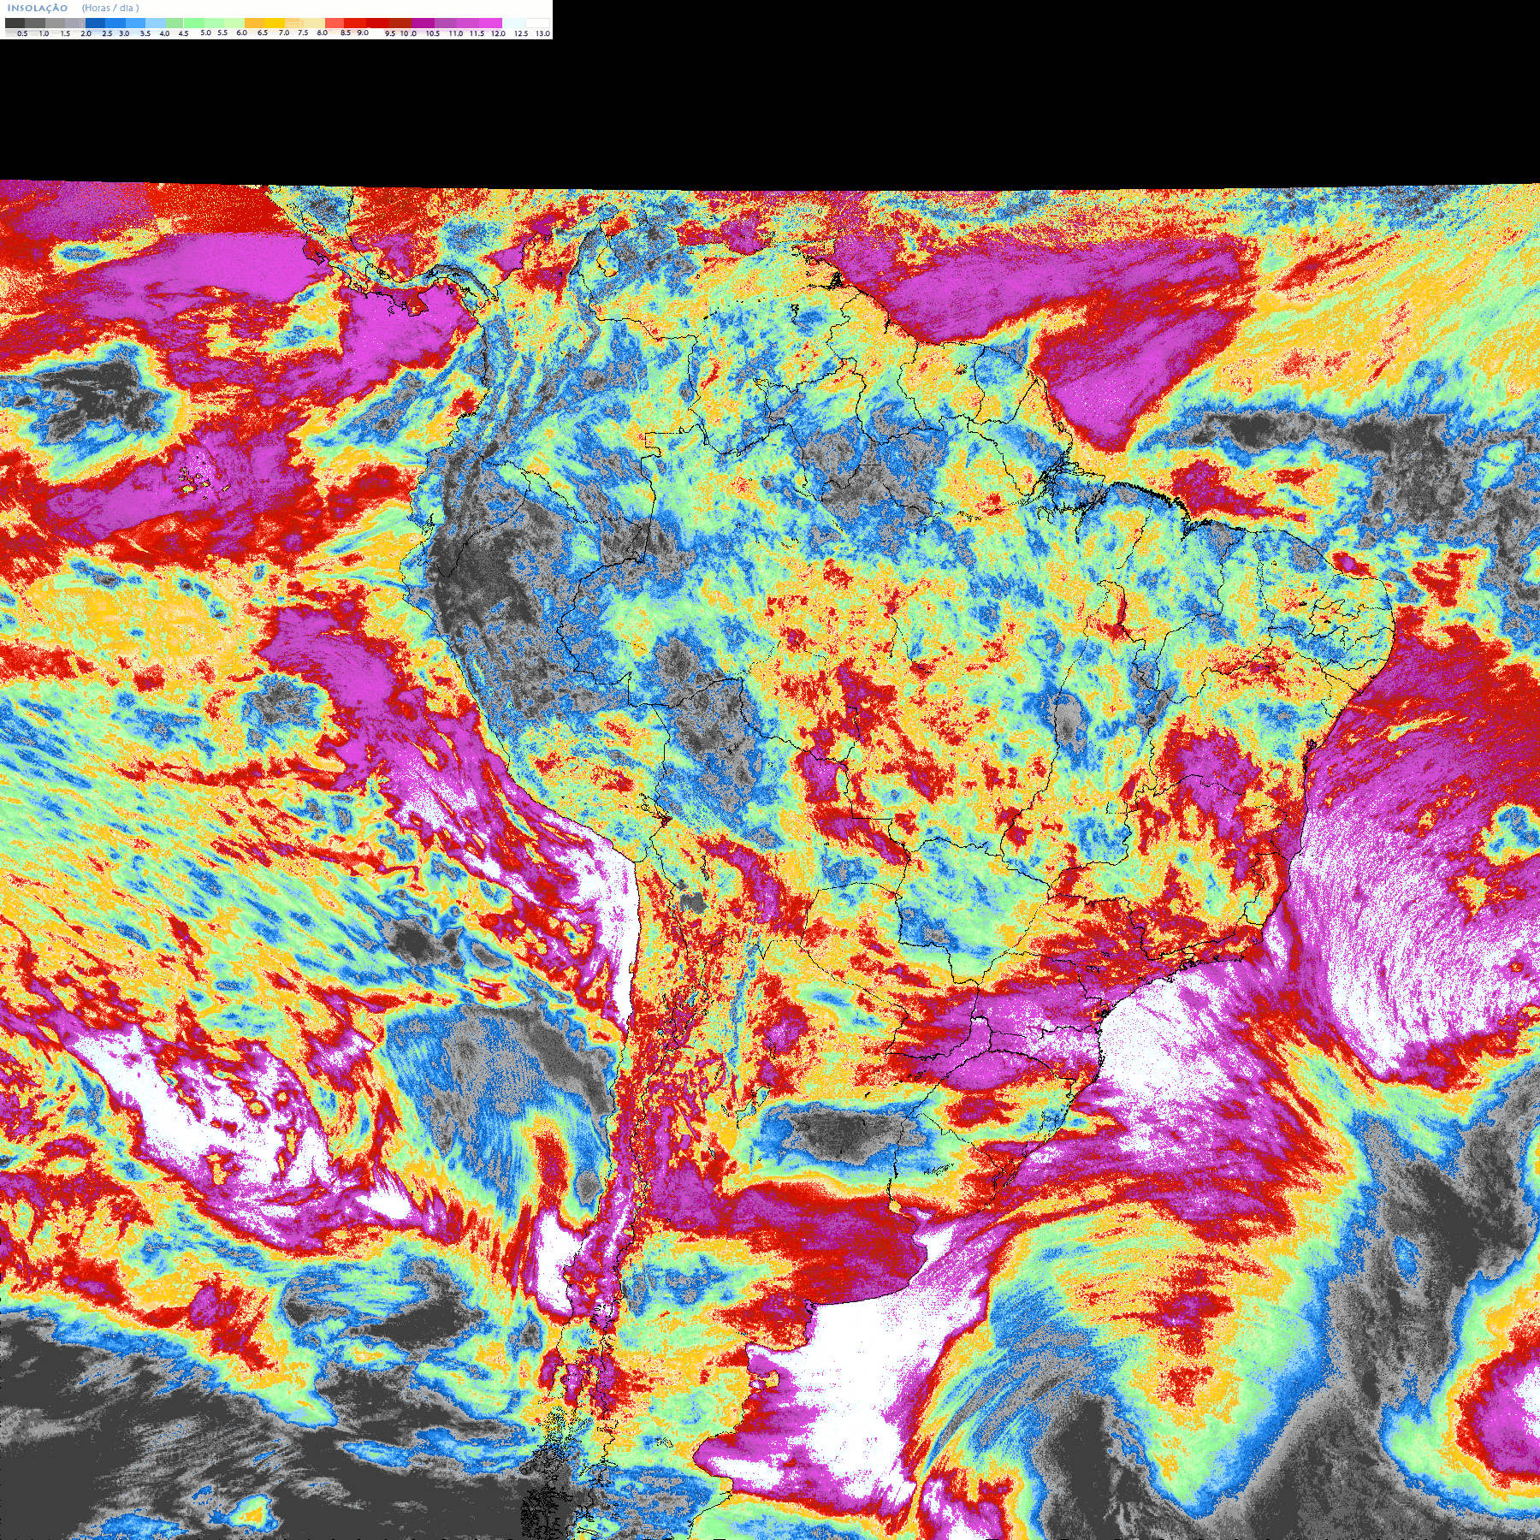This screenshot has width=1540, height=1540.
Task: Pick the orange legend swatch above 6.5
Action: click(x=254, y=23)
